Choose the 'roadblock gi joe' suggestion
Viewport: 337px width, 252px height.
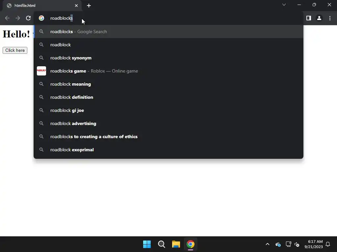[x=168, y=110]
